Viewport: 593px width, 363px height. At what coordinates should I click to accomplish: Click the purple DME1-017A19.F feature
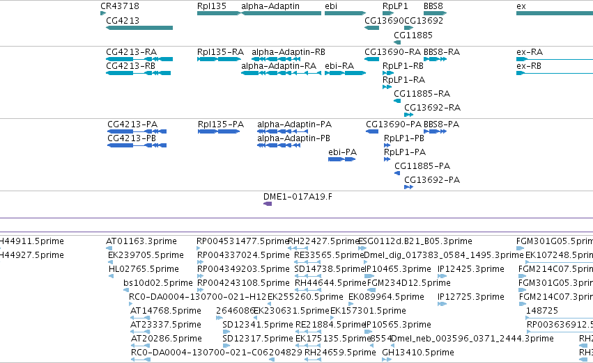(268, 204)
